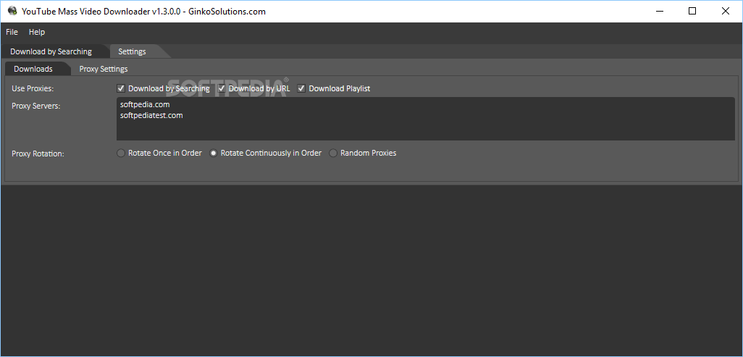Click the Proxy Servers label
The height and width of the screenshot is (357, 743).
coord(36,106)
